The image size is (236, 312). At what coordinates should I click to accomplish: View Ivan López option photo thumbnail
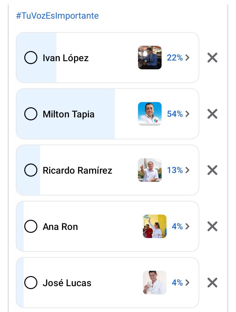click(x=150, y=58)
